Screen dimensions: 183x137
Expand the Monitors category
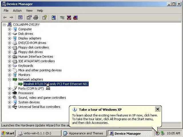(9, 75)
